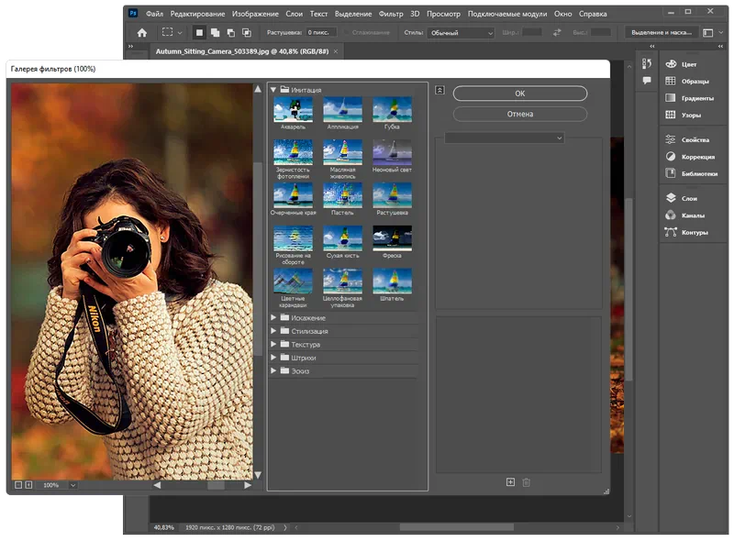Select the Акварель filter thumbnail
The width and height of the screenshot is (734, 541).
tap(293, 111)
